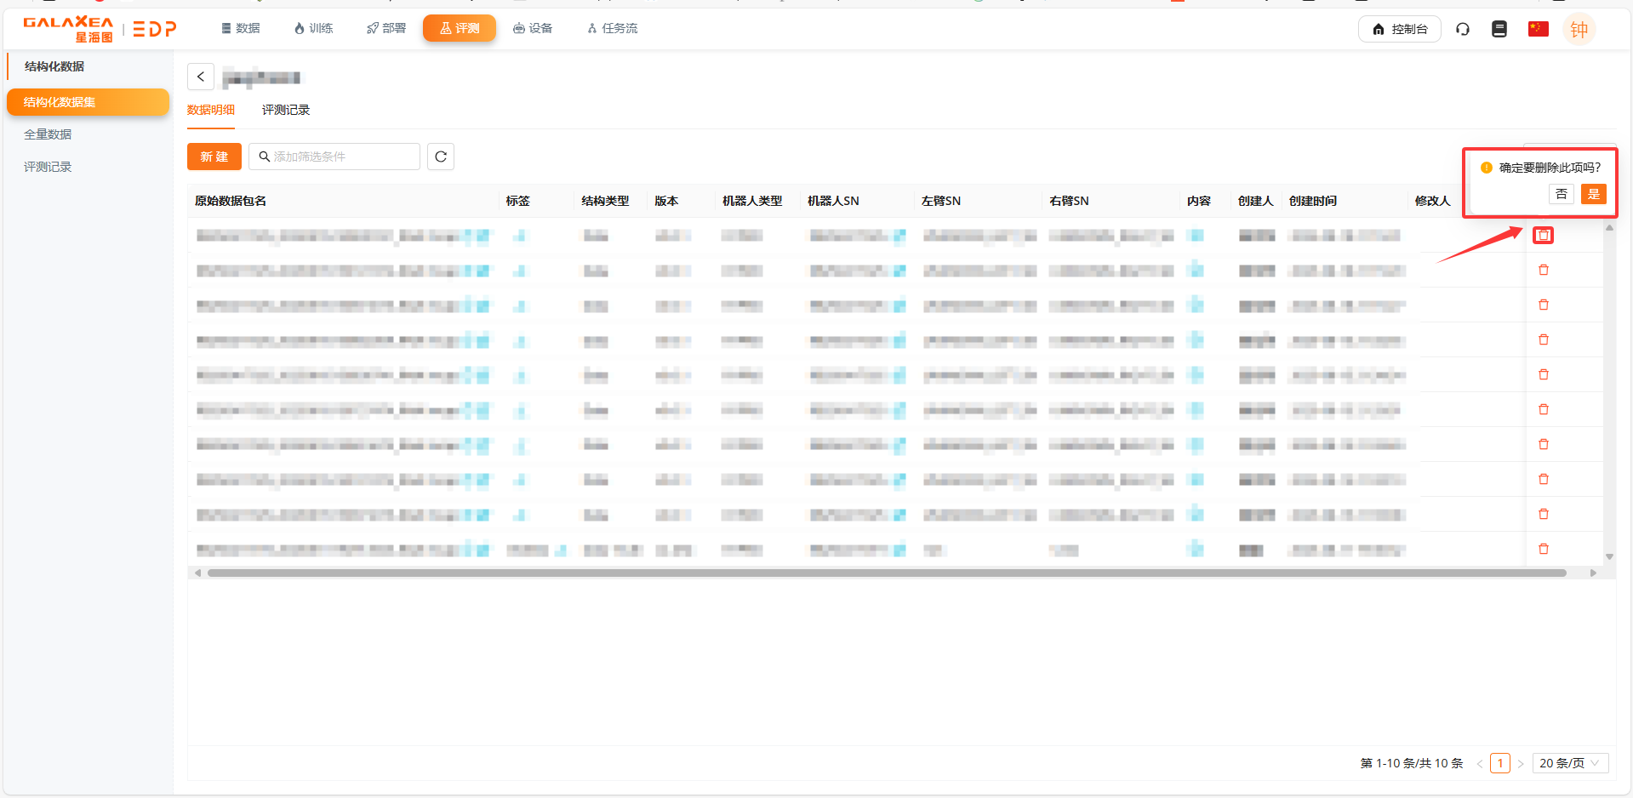Image resolution: width=1633 pixels, height=798 pixels.
Task: Click the user avatar labeled 钟
Action: coord(1579,30)
